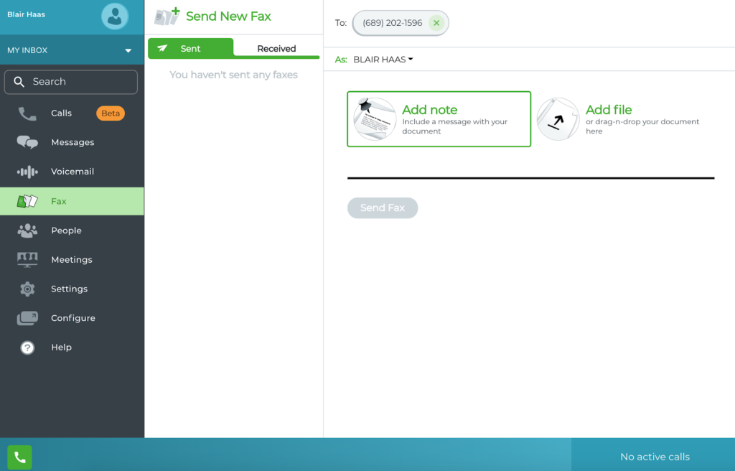Open Voicemail via waveform icon
Viewport: 735px width, 471px height.
27,172
